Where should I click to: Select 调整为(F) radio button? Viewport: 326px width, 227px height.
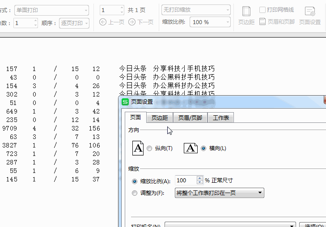(x=135, y=193)
